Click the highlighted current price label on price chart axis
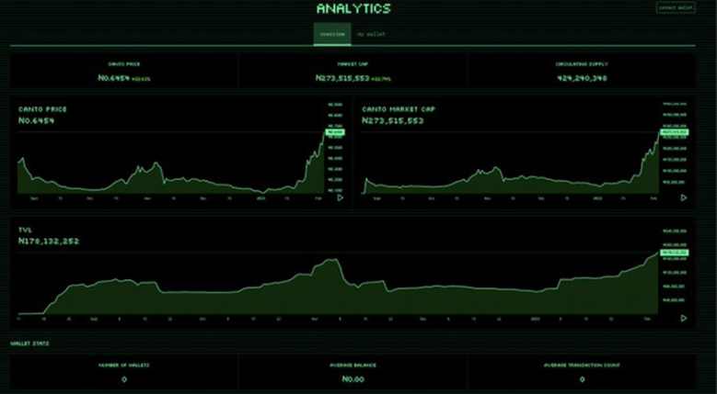Viewport: 717px width, 394px height. (335, 132)
